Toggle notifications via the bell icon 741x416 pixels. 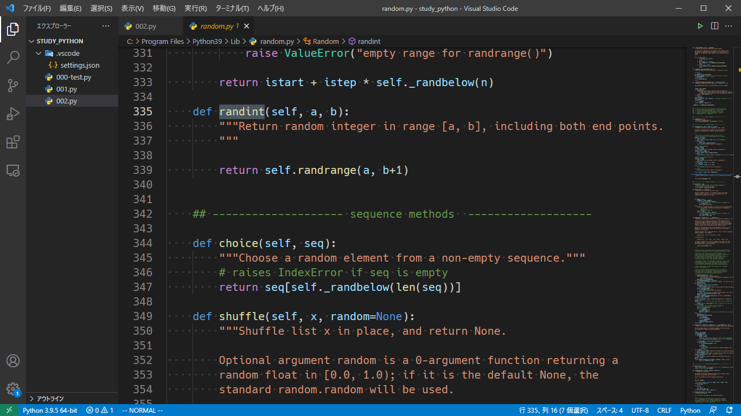729,410
